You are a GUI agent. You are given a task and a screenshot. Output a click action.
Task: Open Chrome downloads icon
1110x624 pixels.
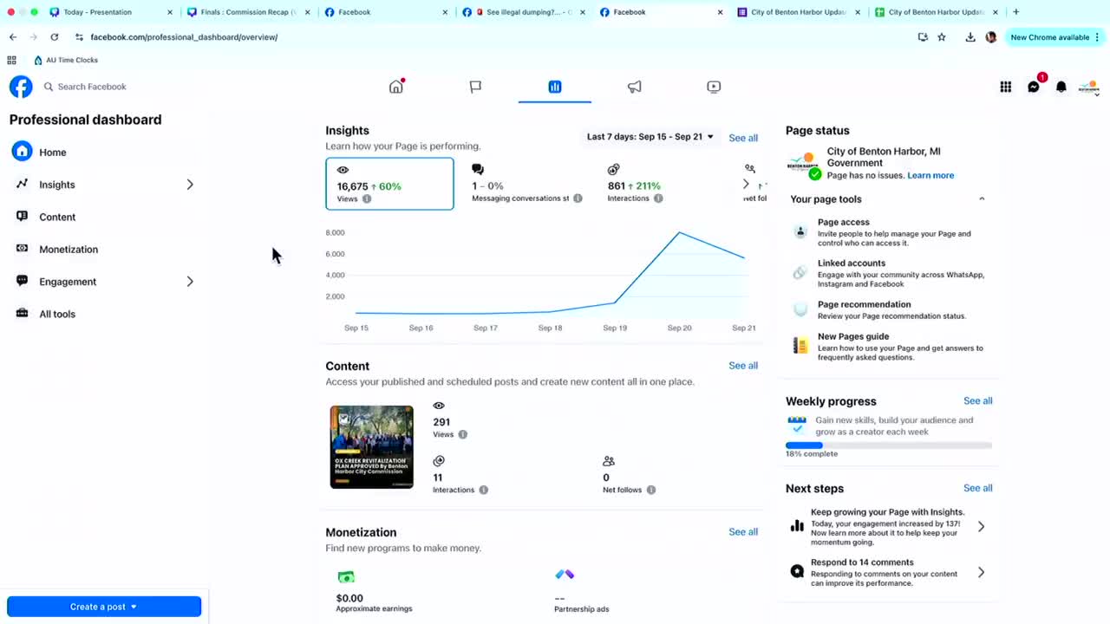pos(970,37)
